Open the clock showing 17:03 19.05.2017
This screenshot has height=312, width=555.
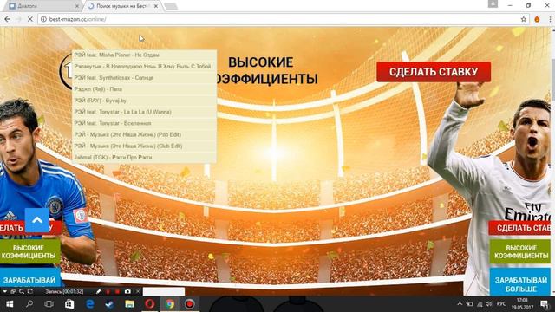522,304
